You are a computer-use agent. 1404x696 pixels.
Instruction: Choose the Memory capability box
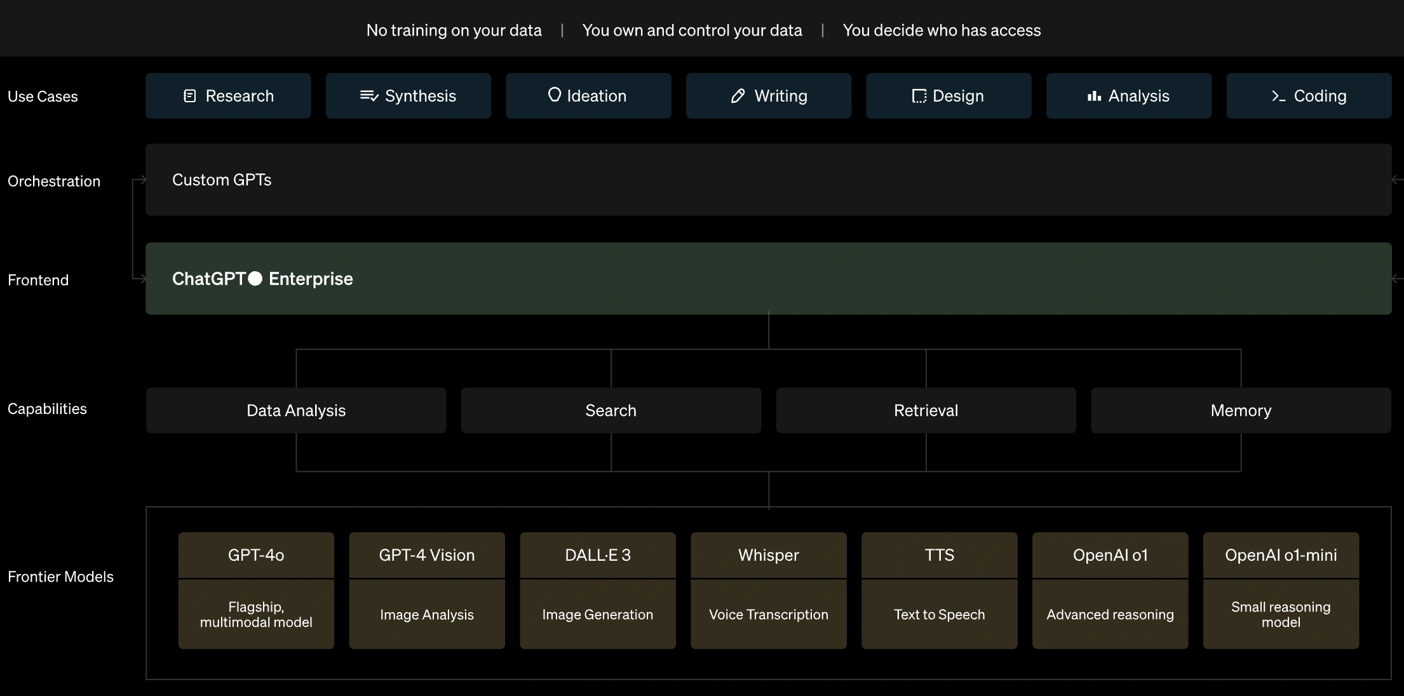(x=1241, y=411)
